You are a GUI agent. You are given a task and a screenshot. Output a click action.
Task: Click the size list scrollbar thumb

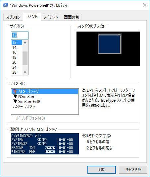coord(25,58)
